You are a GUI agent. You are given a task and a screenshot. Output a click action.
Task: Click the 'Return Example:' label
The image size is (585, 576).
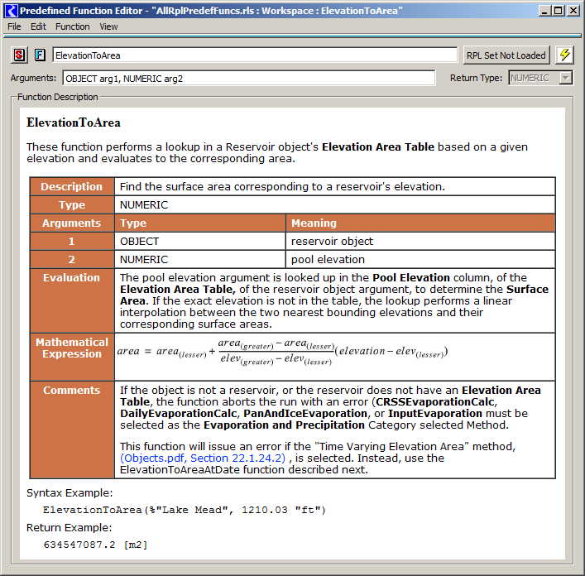point(69,528)
